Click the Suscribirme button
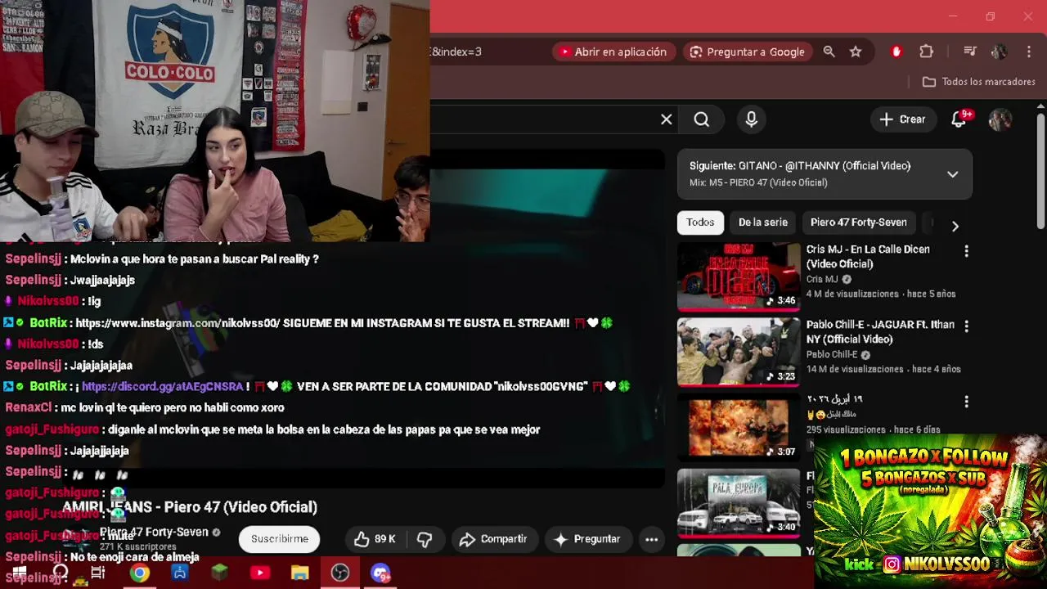The height and width of the screenshot is (589, 1047). (280, 539)
